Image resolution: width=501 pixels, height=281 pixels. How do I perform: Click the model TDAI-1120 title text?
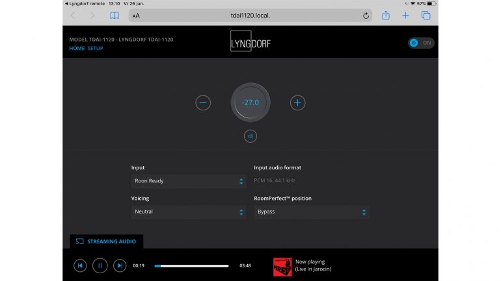pyautogui.click(x=121, y=40)
